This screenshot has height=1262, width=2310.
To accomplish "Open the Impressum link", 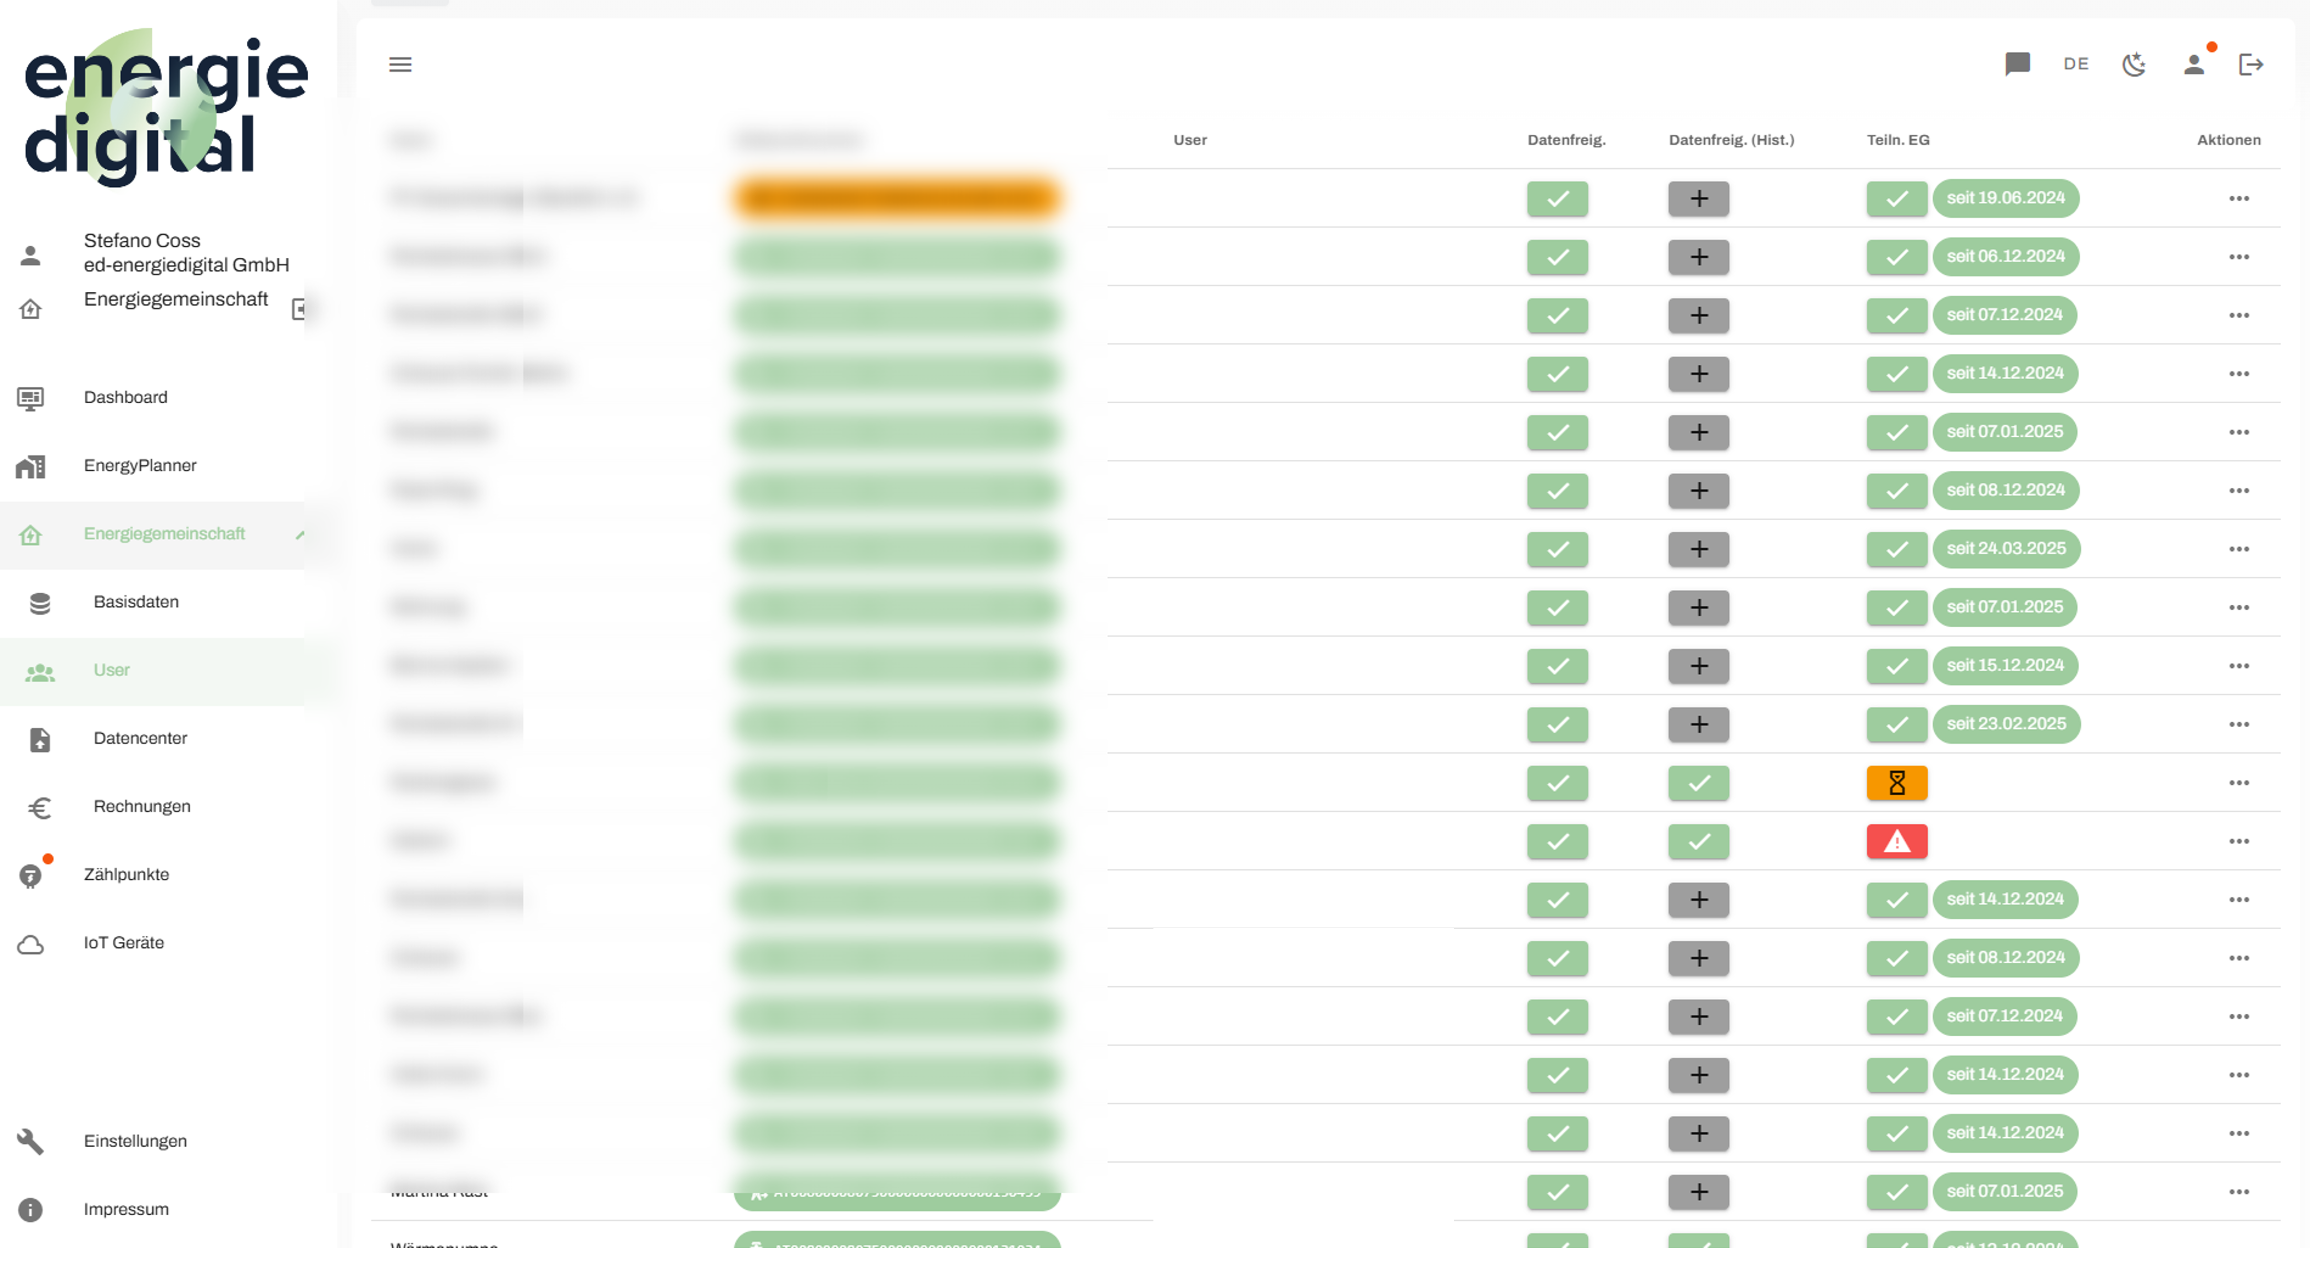I will pyautogui.click(x=125, y=1209).
